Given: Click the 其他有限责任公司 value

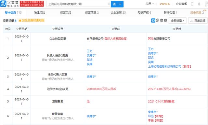Looking at the screenshot, I should [159, 39].
